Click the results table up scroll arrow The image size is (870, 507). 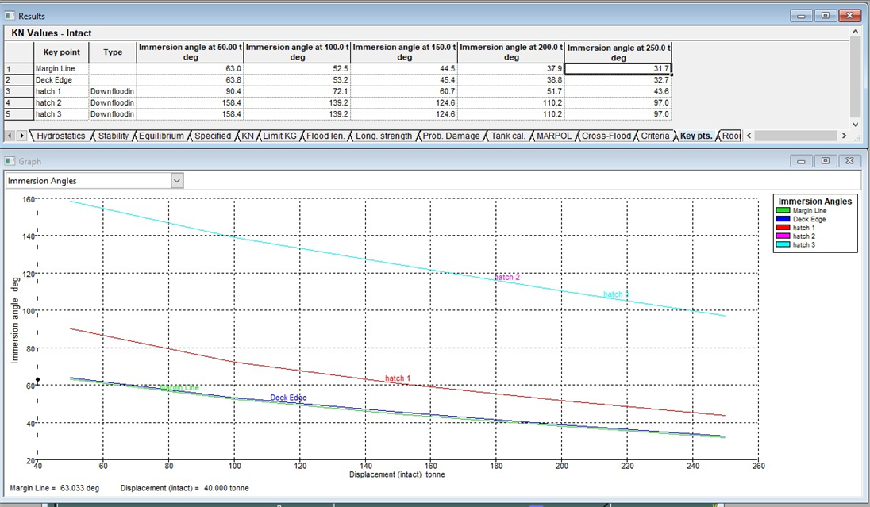tap(855, 33)
